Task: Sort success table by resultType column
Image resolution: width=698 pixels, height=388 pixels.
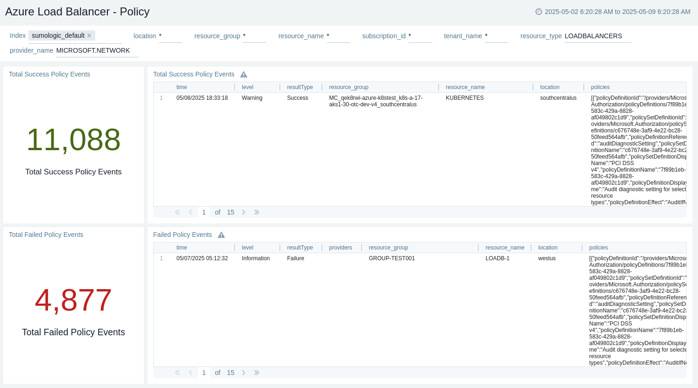Action: coord(300,87)
